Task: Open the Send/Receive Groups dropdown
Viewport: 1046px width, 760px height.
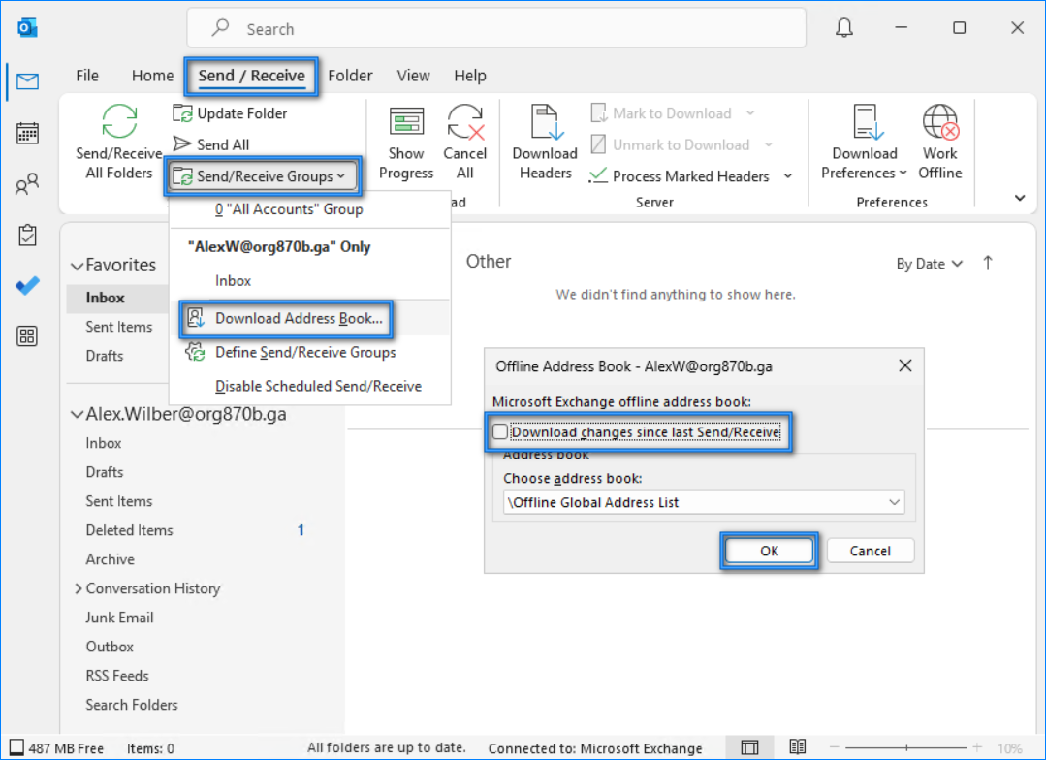Action: (263, 176)
